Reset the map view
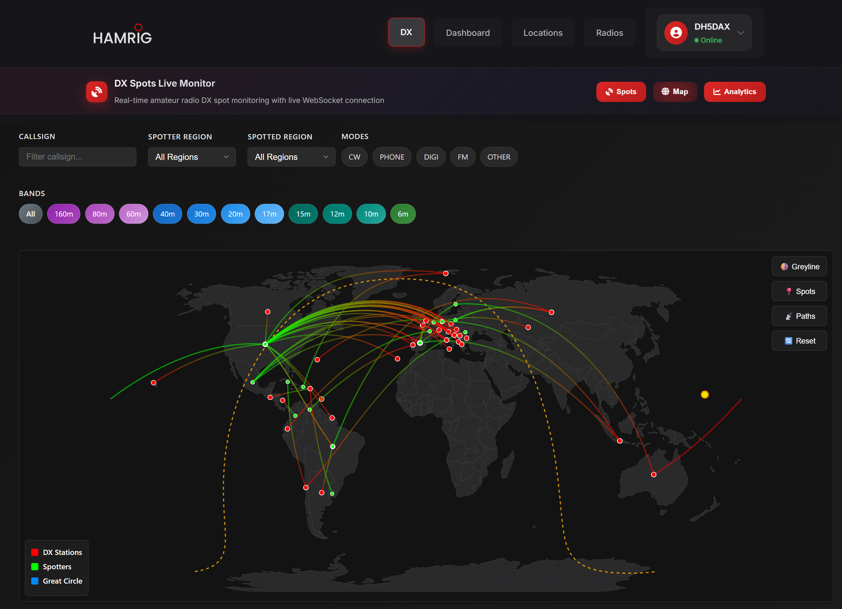The width and height of the screenshot is (842, 609). coord(799,341)
